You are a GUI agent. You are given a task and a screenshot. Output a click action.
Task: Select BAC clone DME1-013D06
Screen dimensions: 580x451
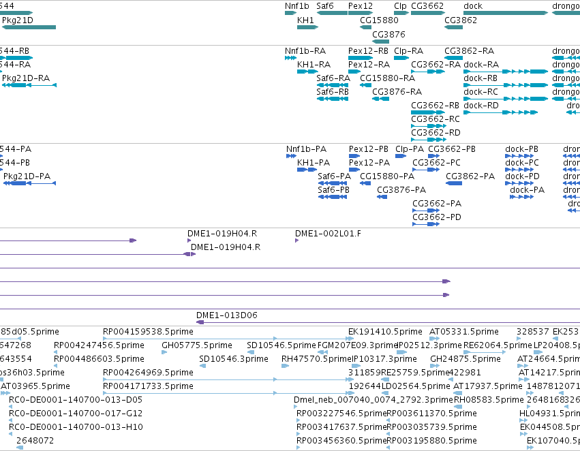click(x=388, y=322)
